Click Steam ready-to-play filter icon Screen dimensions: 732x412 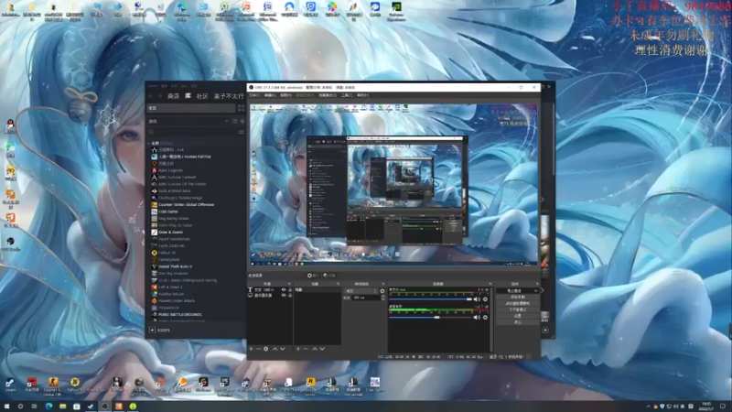tap(242, 121)
